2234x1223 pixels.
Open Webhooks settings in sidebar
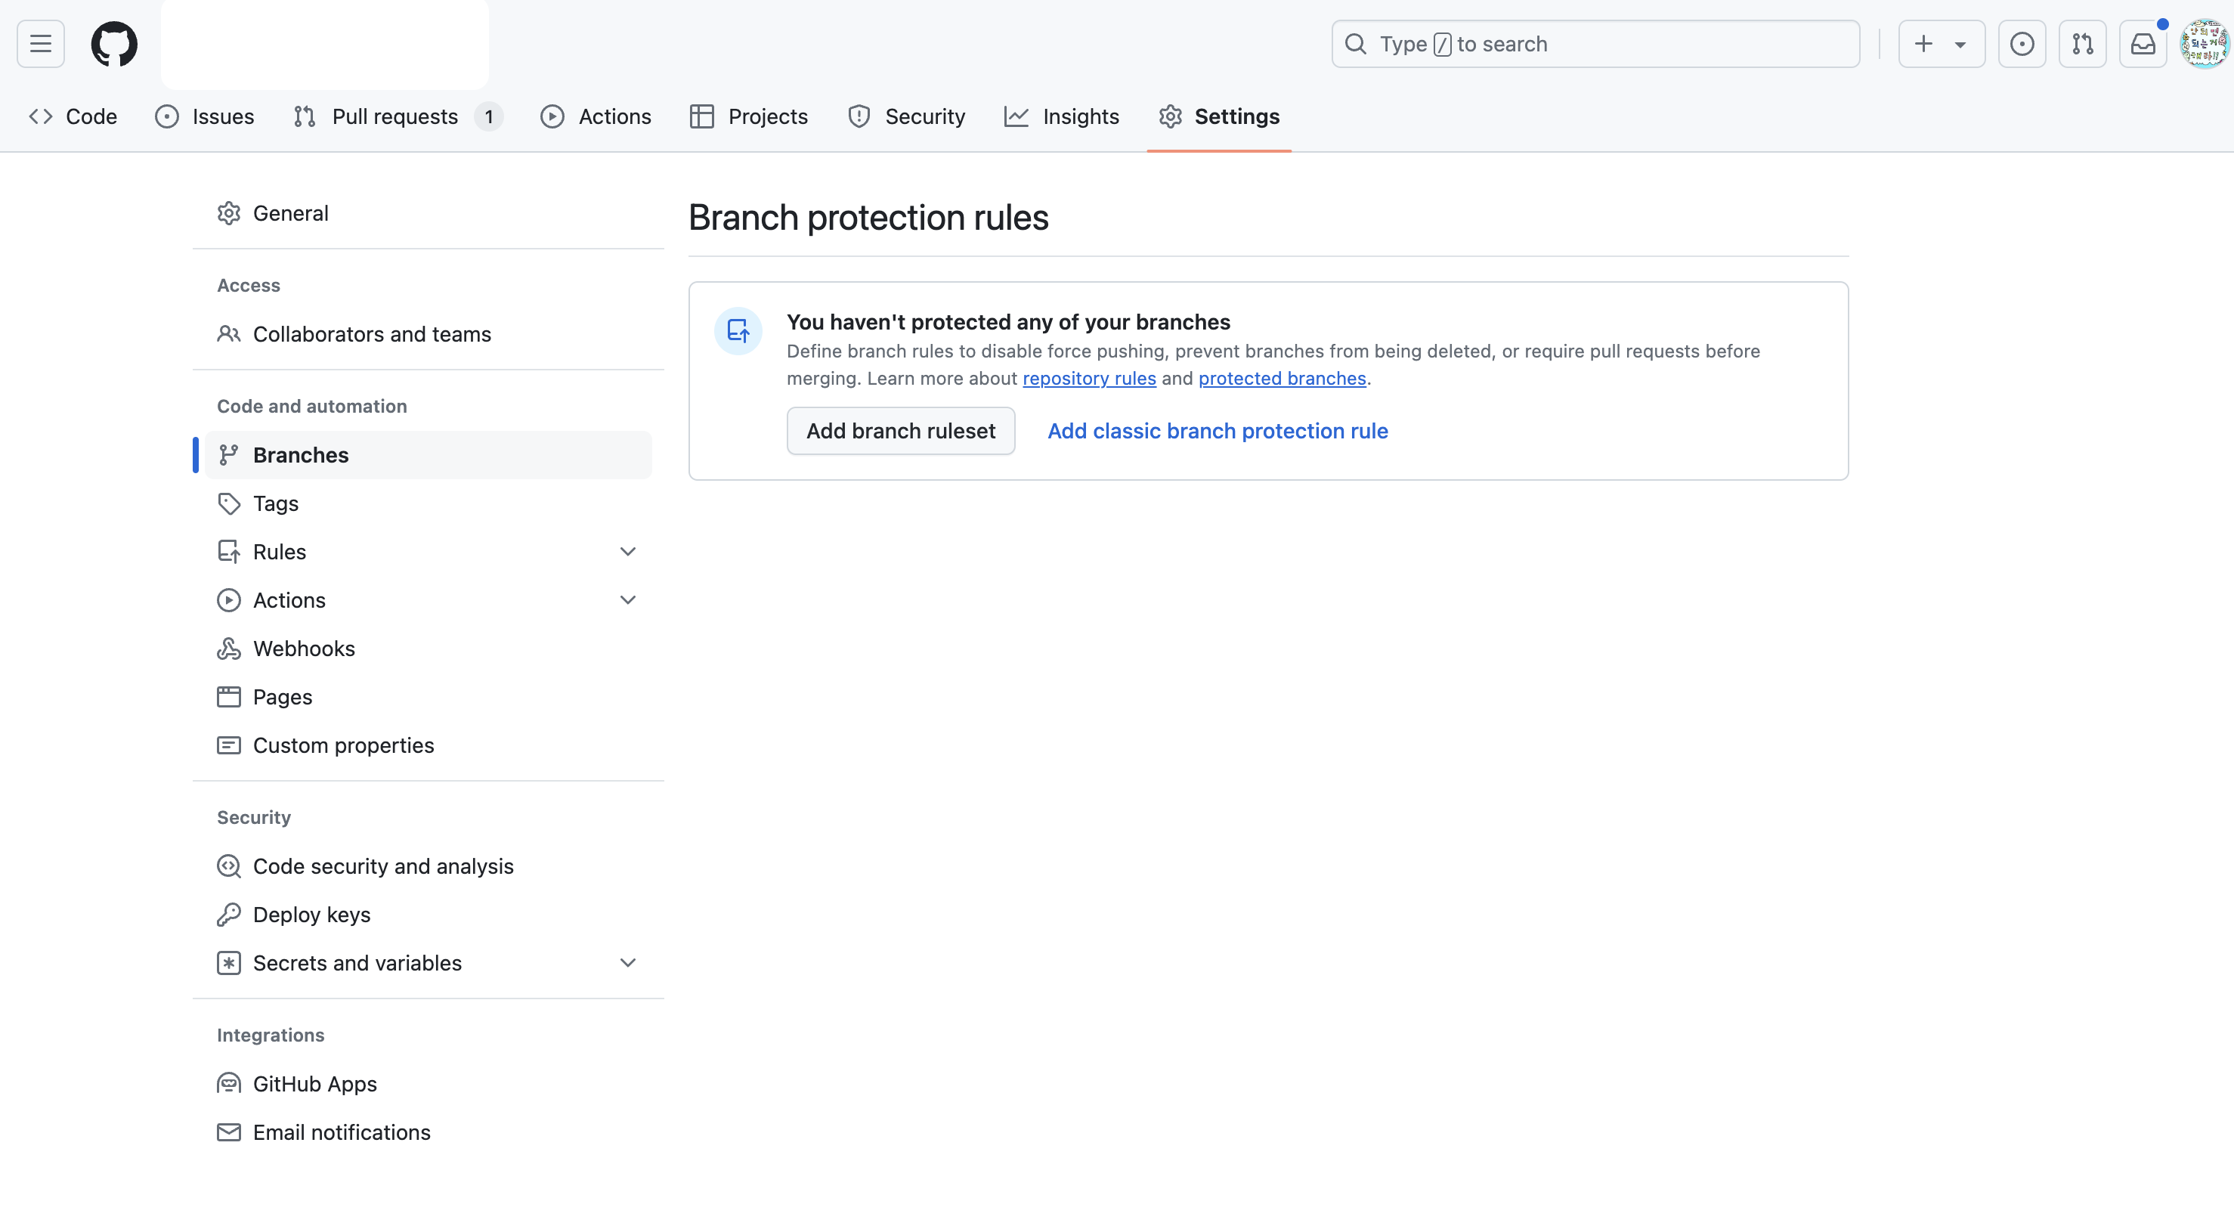click(304, 648)
